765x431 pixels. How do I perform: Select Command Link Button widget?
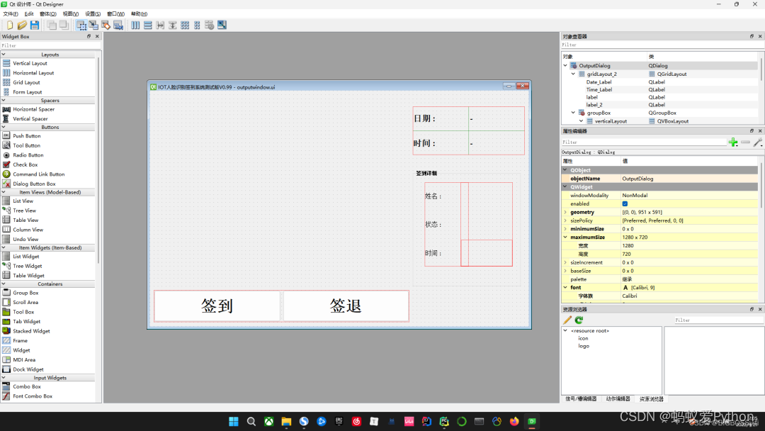pos(38,174)
